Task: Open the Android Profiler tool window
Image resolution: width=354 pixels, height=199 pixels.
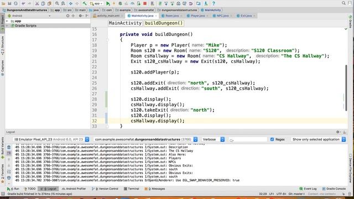Action: (74, 189)
